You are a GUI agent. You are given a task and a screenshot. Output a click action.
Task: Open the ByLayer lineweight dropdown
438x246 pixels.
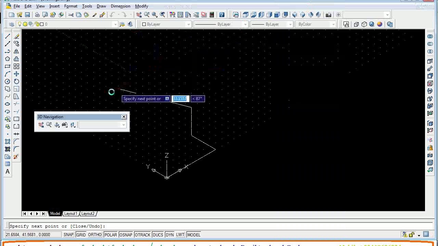(290, 24)
